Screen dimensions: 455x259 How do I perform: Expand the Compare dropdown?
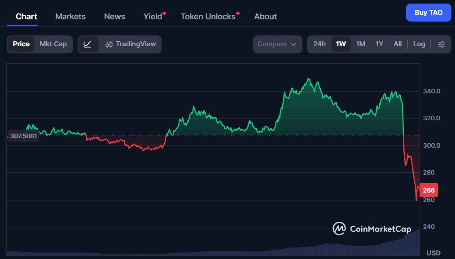coord(277,44)
